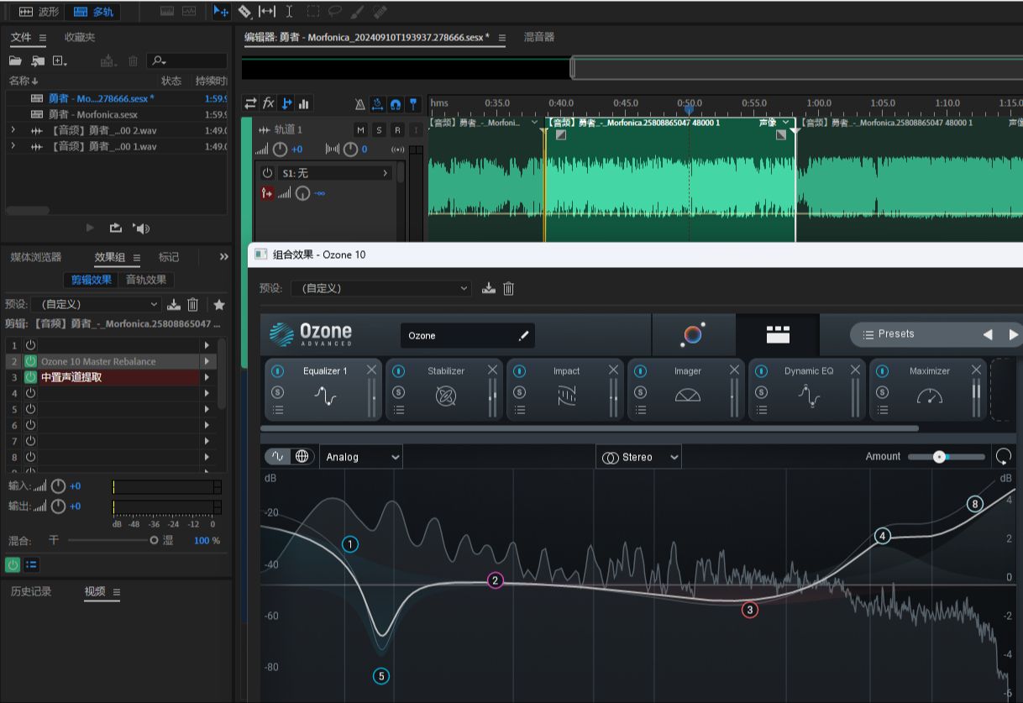Remove the Equalizer 1 module
The width and height of the screenshot is (1023, 703).
372,370
